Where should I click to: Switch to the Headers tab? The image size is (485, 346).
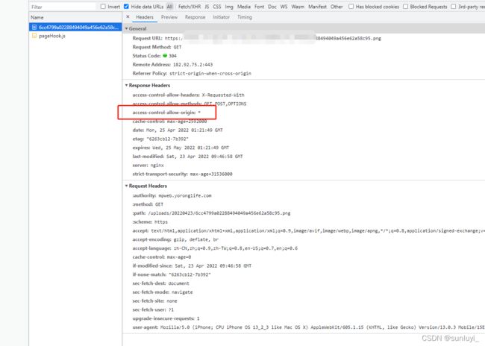tap(145, 17)
